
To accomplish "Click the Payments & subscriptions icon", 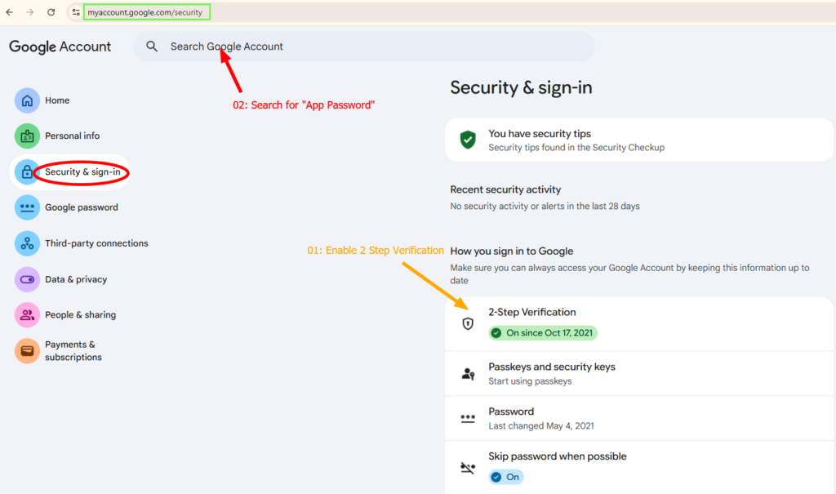I will [27, 351].
